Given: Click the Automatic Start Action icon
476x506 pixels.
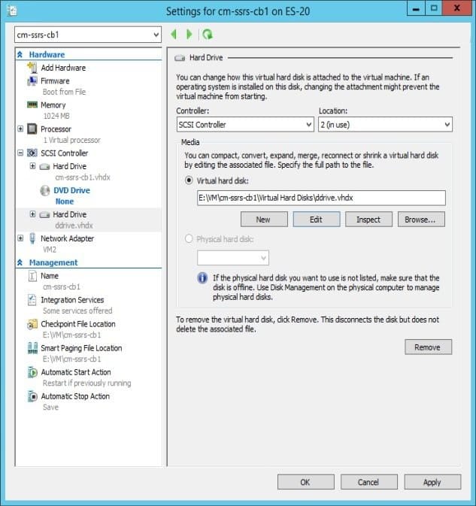Looking at the screenshot, I should (32, 372).
